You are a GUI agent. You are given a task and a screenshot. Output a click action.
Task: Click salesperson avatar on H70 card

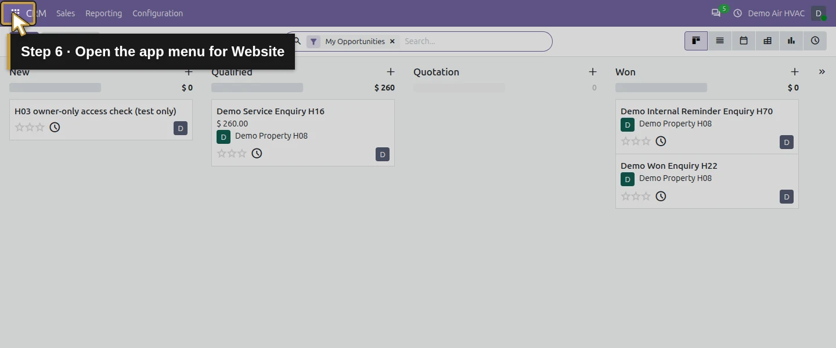(787, 142)
